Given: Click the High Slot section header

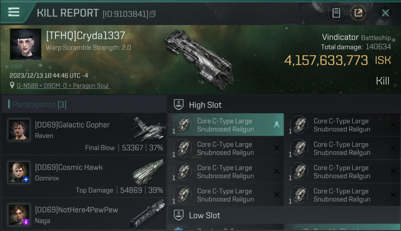Looking at the screenshot, I should (205, 105).
